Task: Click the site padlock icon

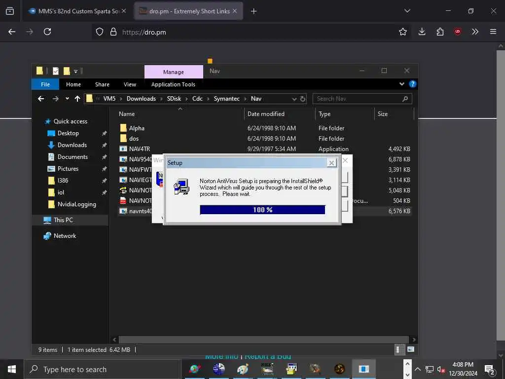Action: tap(113, 32)
